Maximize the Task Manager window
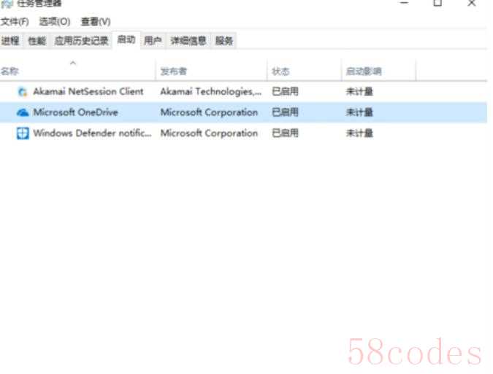This screenshot has height=374, width=493. (x=437, y=3)
